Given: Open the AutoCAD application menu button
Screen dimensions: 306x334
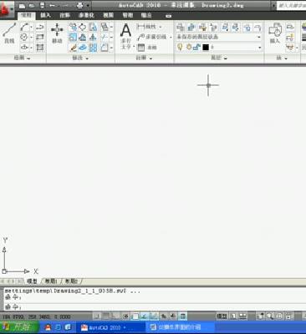Looking at the screenshot, I should click(6, 9).
